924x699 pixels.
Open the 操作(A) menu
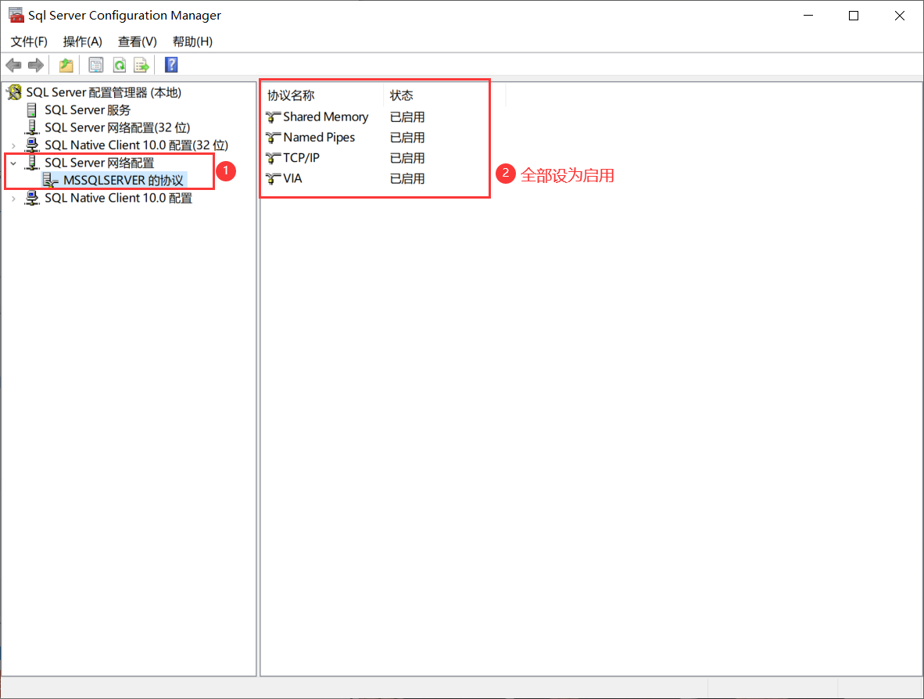83,42
